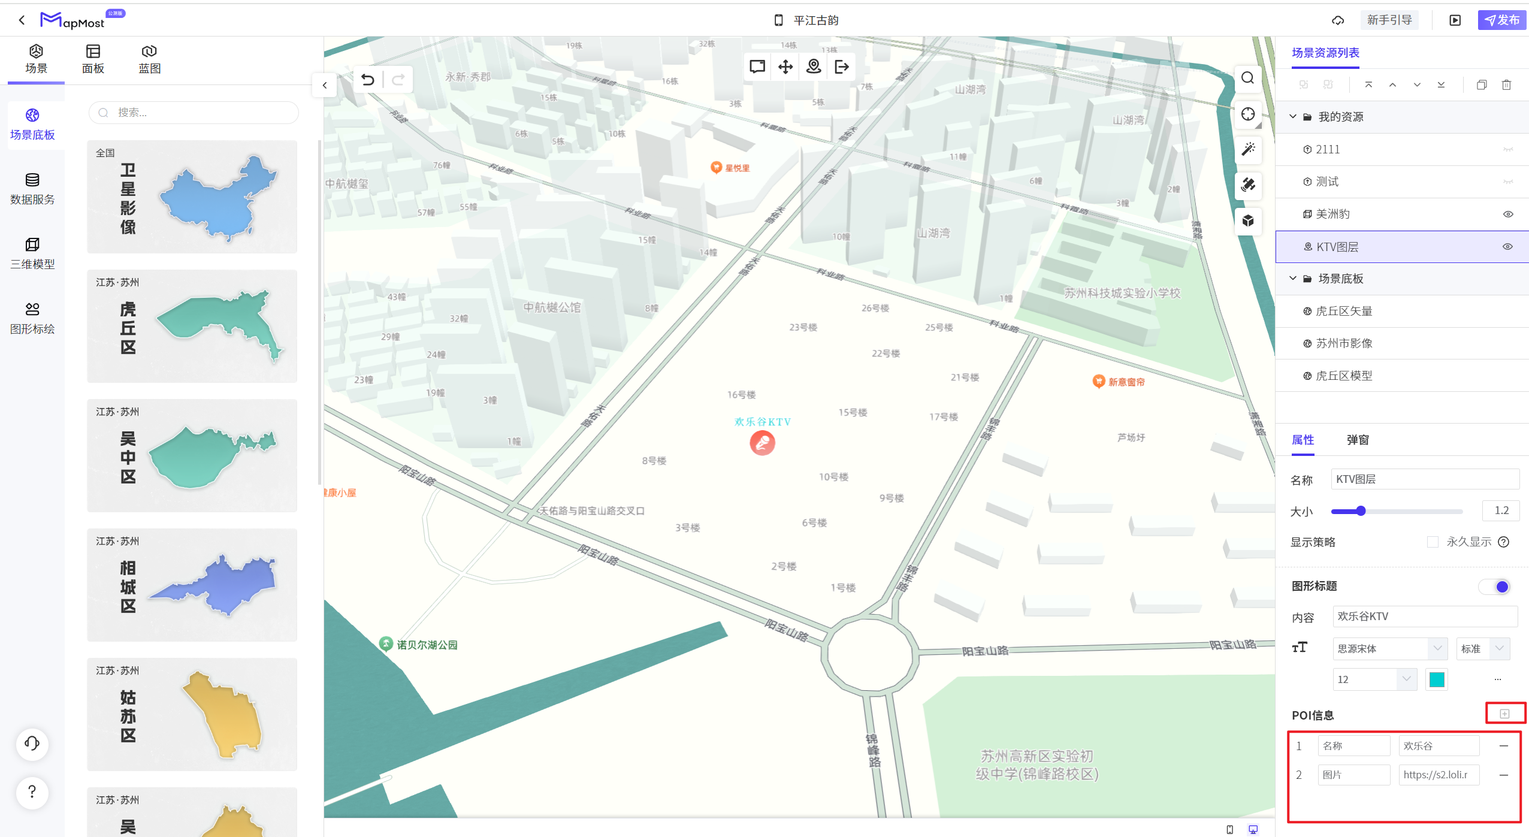The height and width of the screenshot is (837, 1529).
Task: Open more text style options ellipsis
Action: pyautogui.click(x=1498, y=679)
